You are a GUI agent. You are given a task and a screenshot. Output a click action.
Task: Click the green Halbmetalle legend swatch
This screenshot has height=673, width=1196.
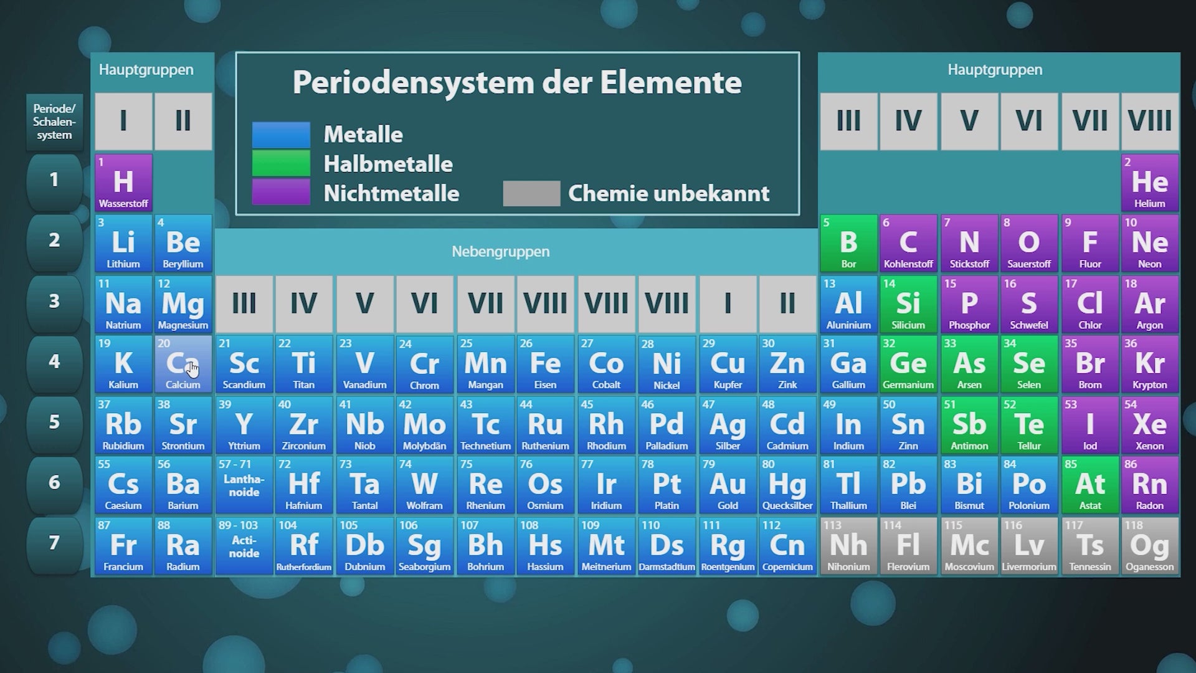pos(281,164)
